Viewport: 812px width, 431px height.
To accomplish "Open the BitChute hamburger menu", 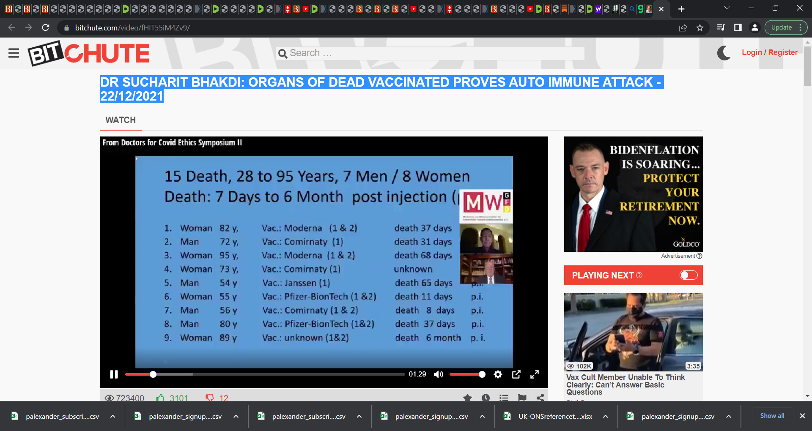I will (14, 53).
